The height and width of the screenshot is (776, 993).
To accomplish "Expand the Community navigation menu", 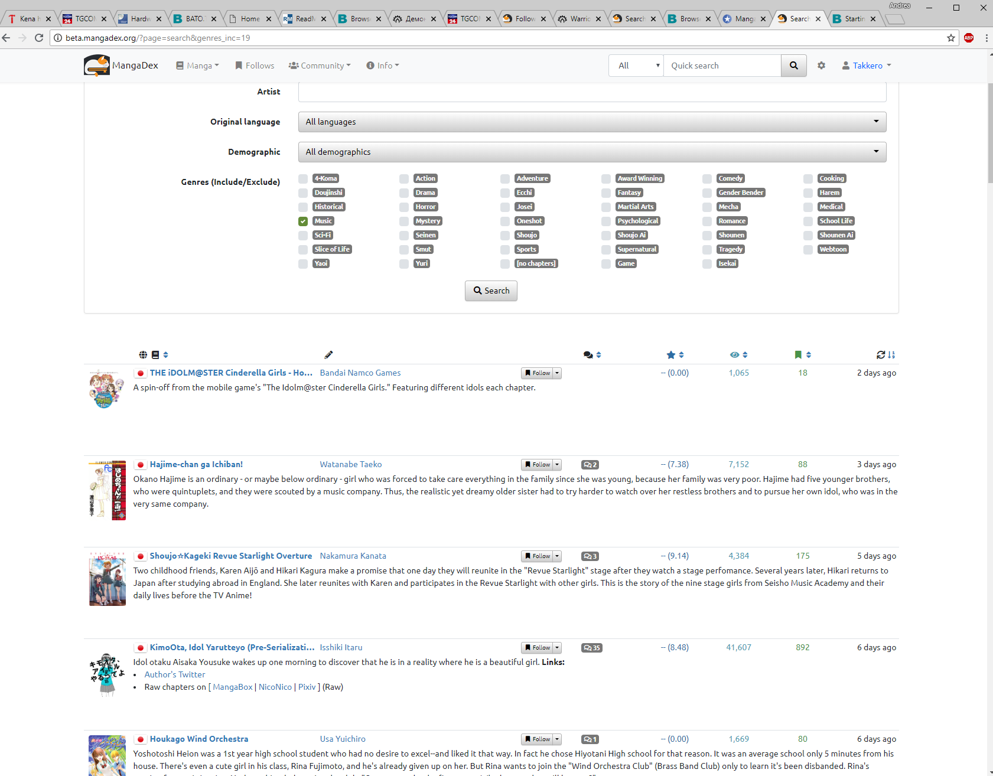I will pos(320,66).
